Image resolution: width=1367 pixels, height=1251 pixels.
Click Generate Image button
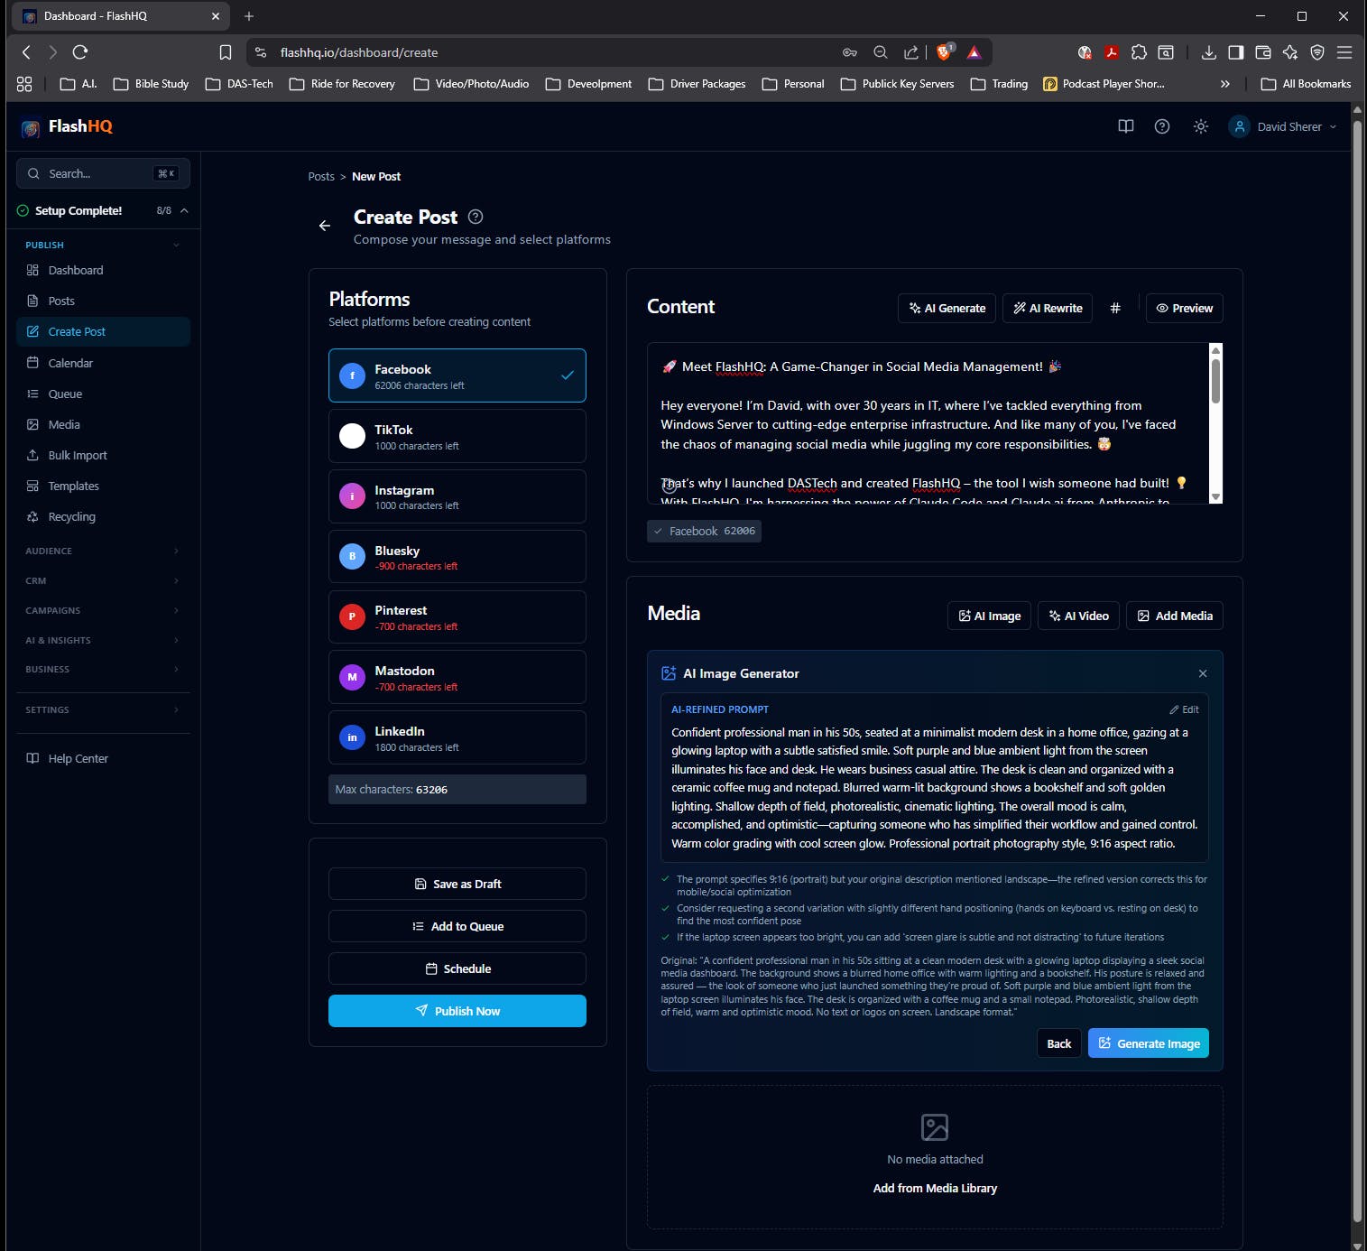1149,1043
